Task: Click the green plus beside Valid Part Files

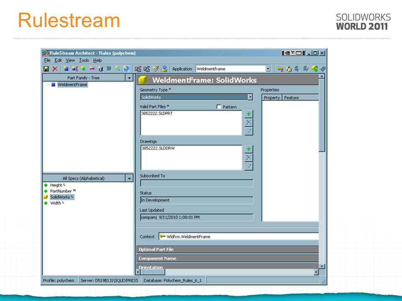Action: (x=249, y=114)
